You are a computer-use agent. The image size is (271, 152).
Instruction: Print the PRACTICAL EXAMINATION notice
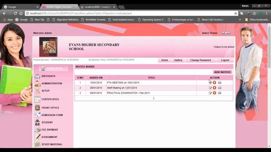(x=219, y=93)
